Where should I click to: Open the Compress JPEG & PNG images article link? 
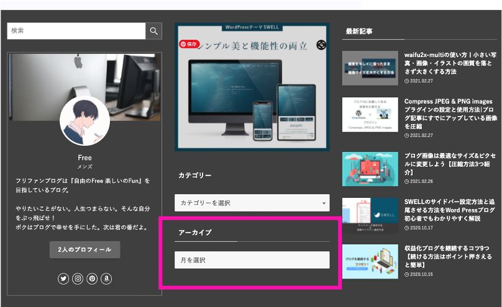click(450, 113)
